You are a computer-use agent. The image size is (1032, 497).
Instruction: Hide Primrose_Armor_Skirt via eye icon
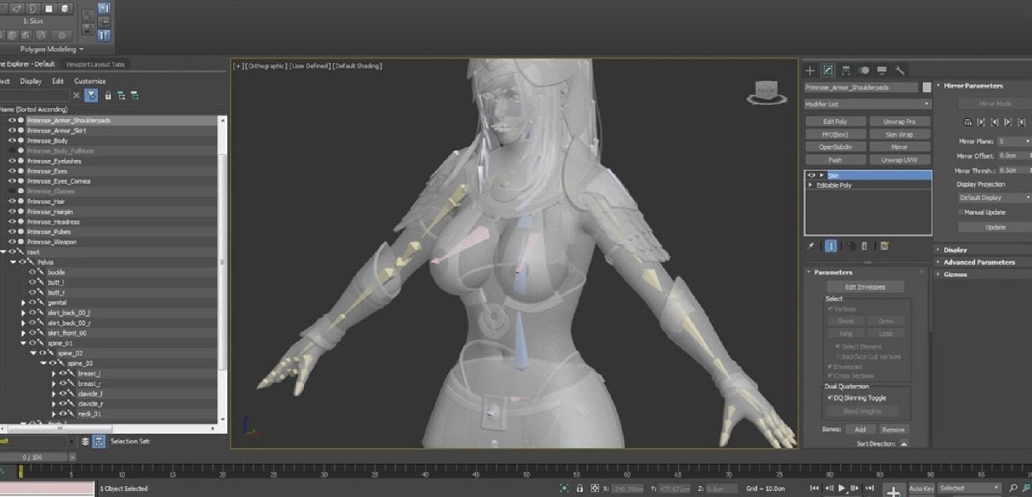coord(12,131)
